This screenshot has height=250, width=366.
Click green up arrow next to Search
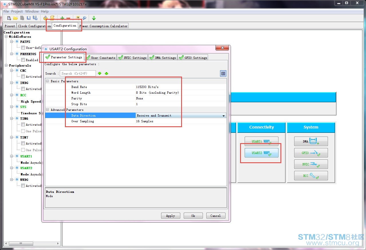click(106, 73)
